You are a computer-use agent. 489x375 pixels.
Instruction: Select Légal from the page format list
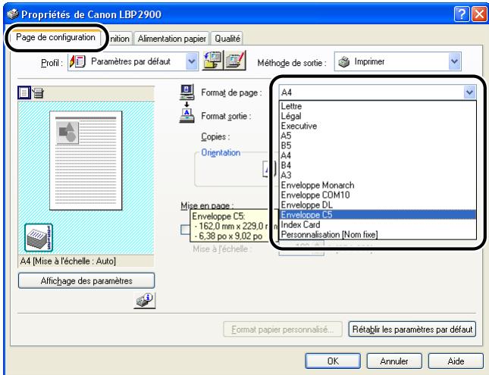point(378,116)
